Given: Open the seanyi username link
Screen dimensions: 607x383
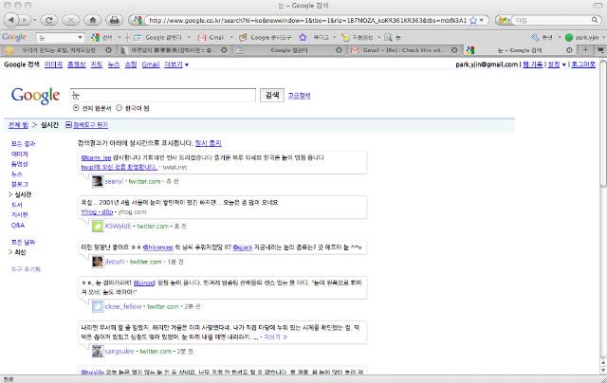Looking at the screenshot, I should tap(114, 181).
